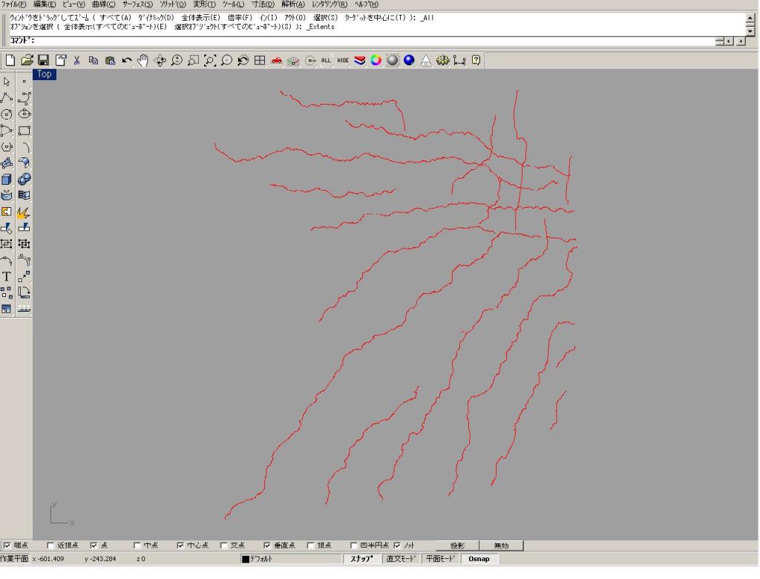Click the red car set-view icon

pos(276,60)
